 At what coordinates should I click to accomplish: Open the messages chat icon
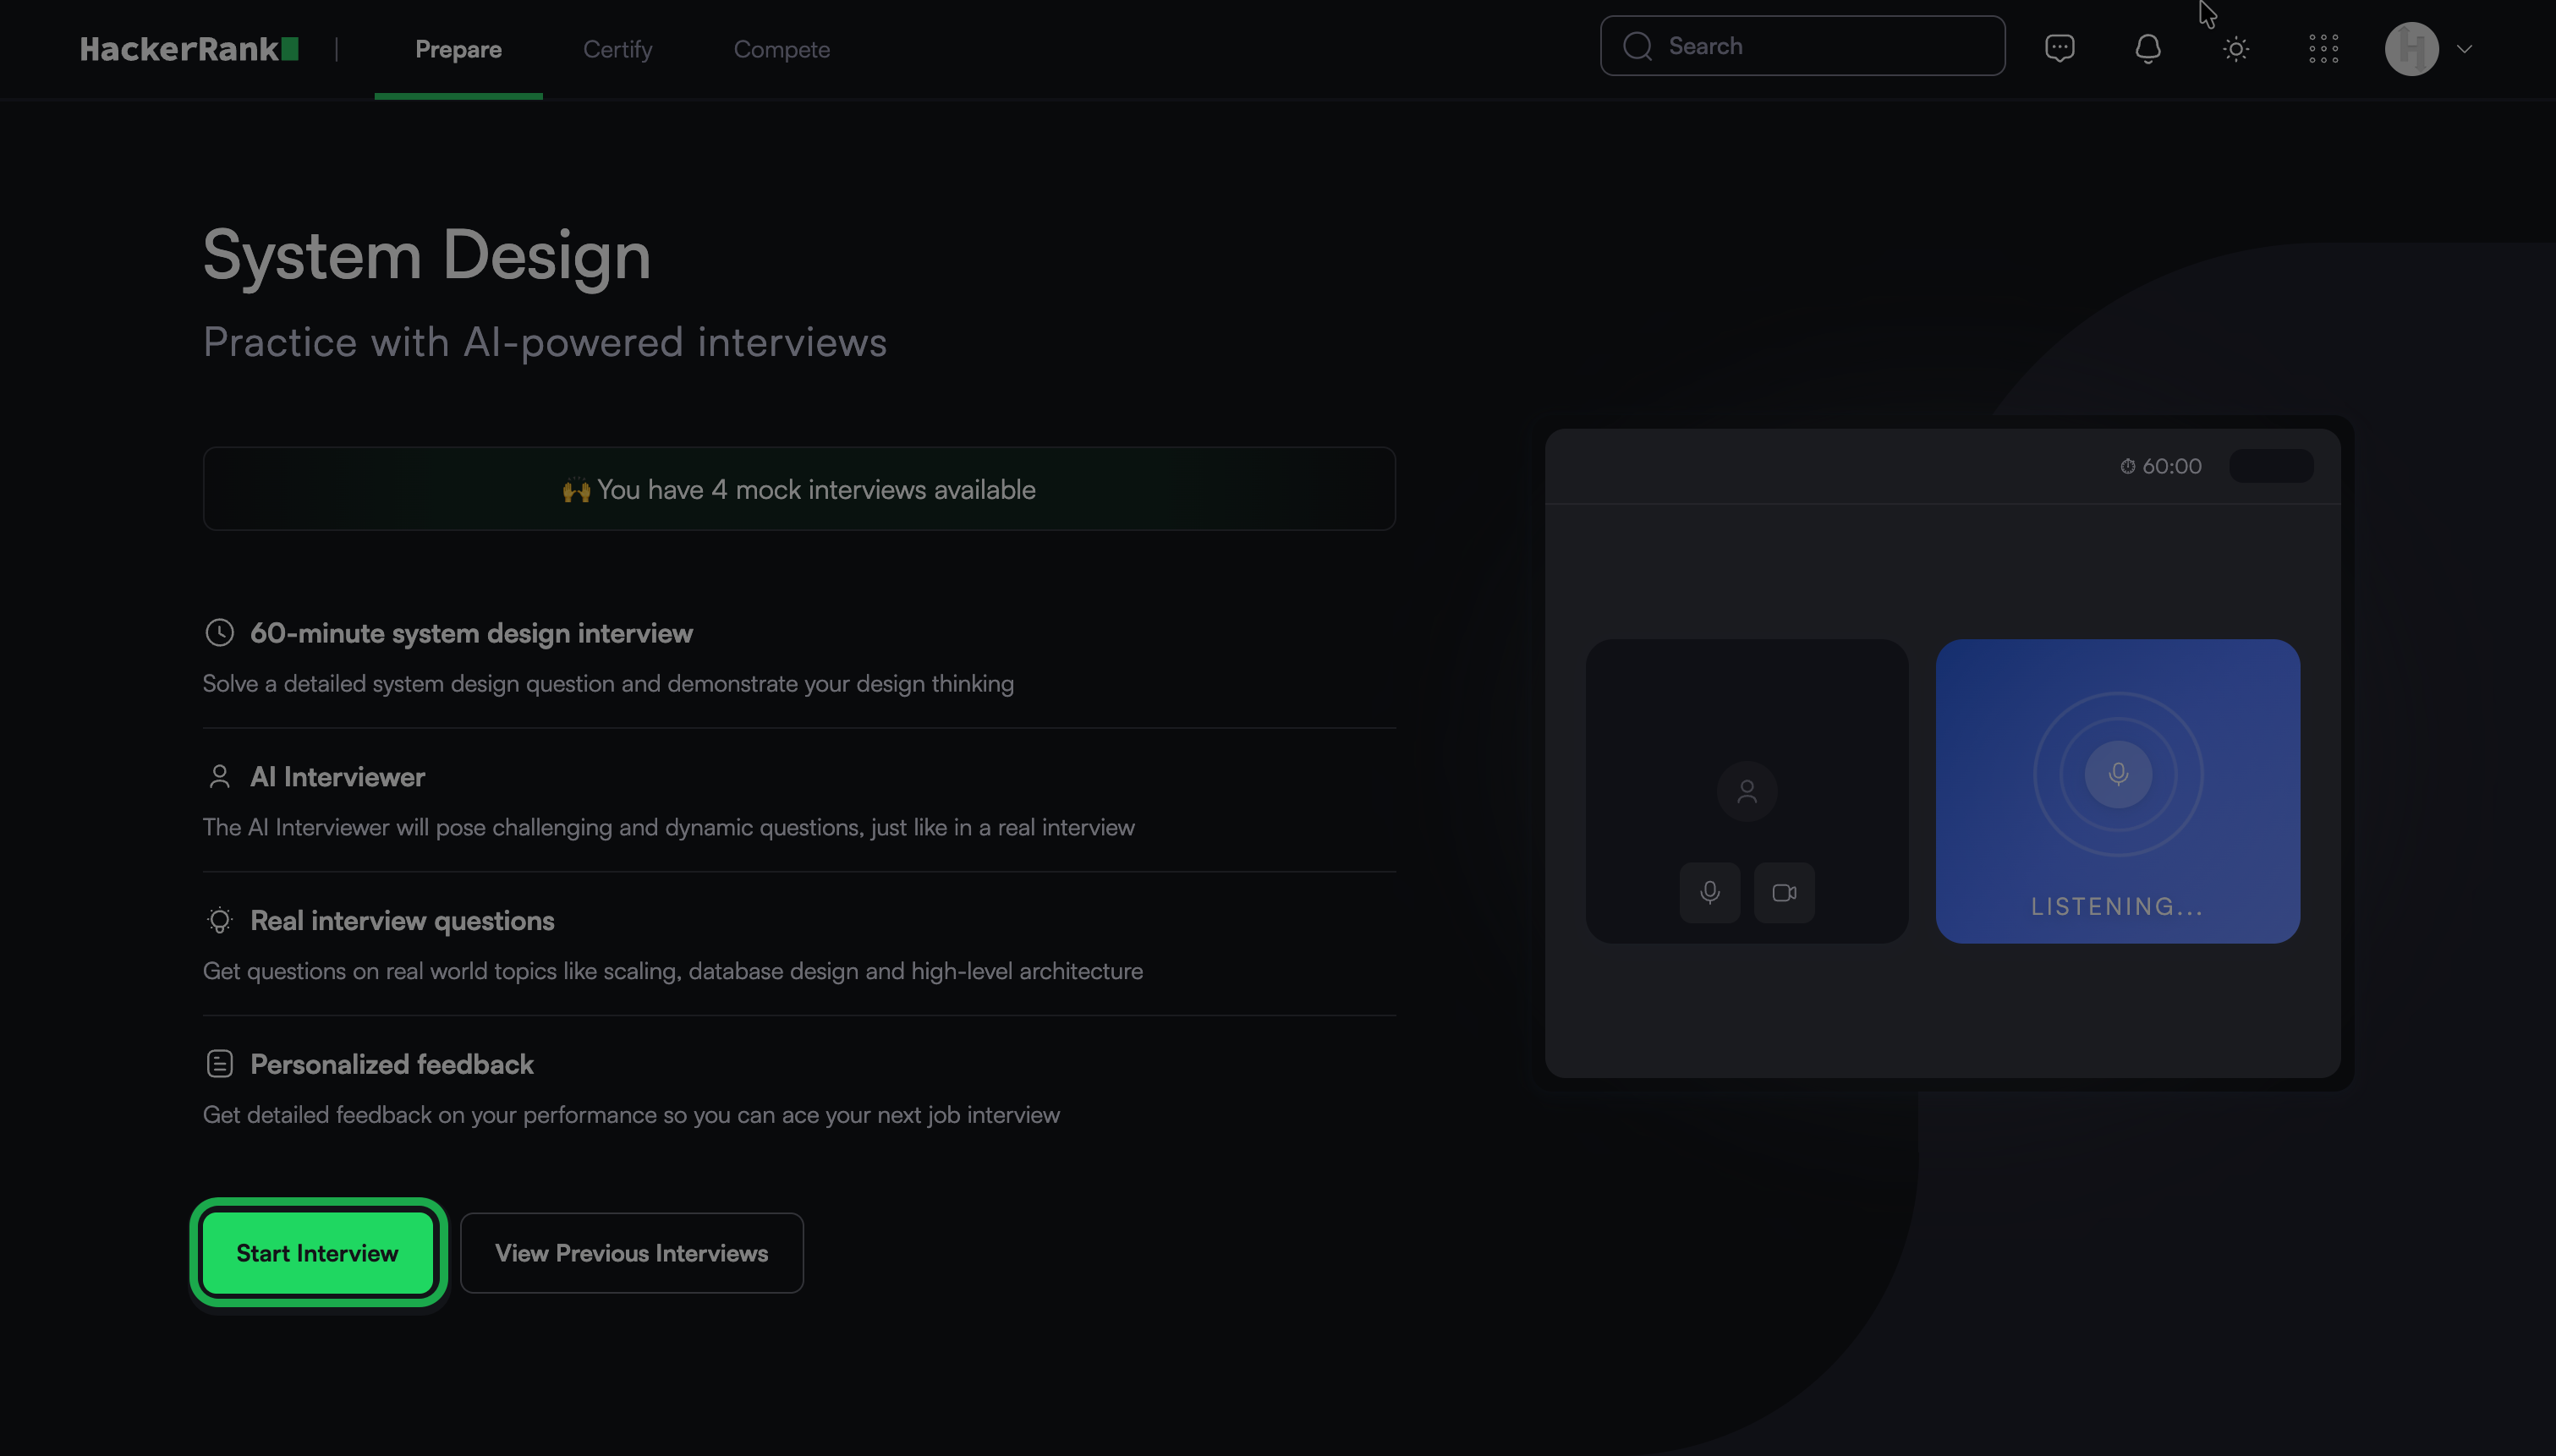[2059, 48]
